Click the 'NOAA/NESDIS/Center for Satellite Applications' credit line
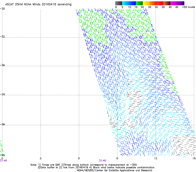The height and width of the screenshot is (172, 196). (x=114, y=170)
